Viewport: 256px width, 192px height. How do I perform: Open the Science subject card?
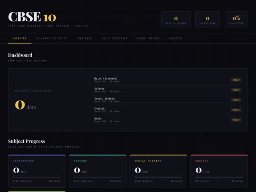pos(98,171)
